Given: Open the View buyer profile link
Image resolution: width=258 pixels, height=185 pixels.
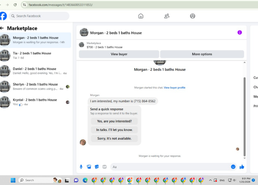Looking at the screenshot, I should point(174,87).
